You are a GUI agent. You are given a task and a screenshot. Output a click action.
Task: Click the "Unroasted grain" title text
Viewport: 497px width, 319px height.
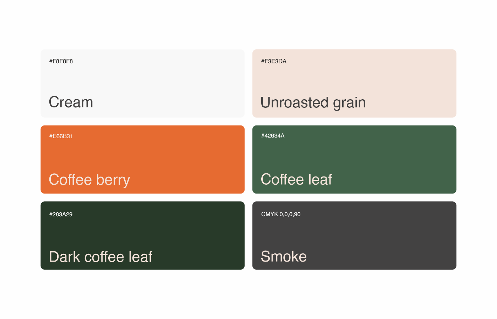[x=313, y=103]
